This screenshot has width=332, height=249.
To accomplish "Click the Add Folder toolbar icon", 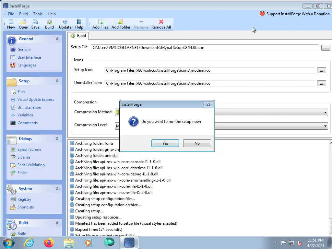I will click(121, 24).
